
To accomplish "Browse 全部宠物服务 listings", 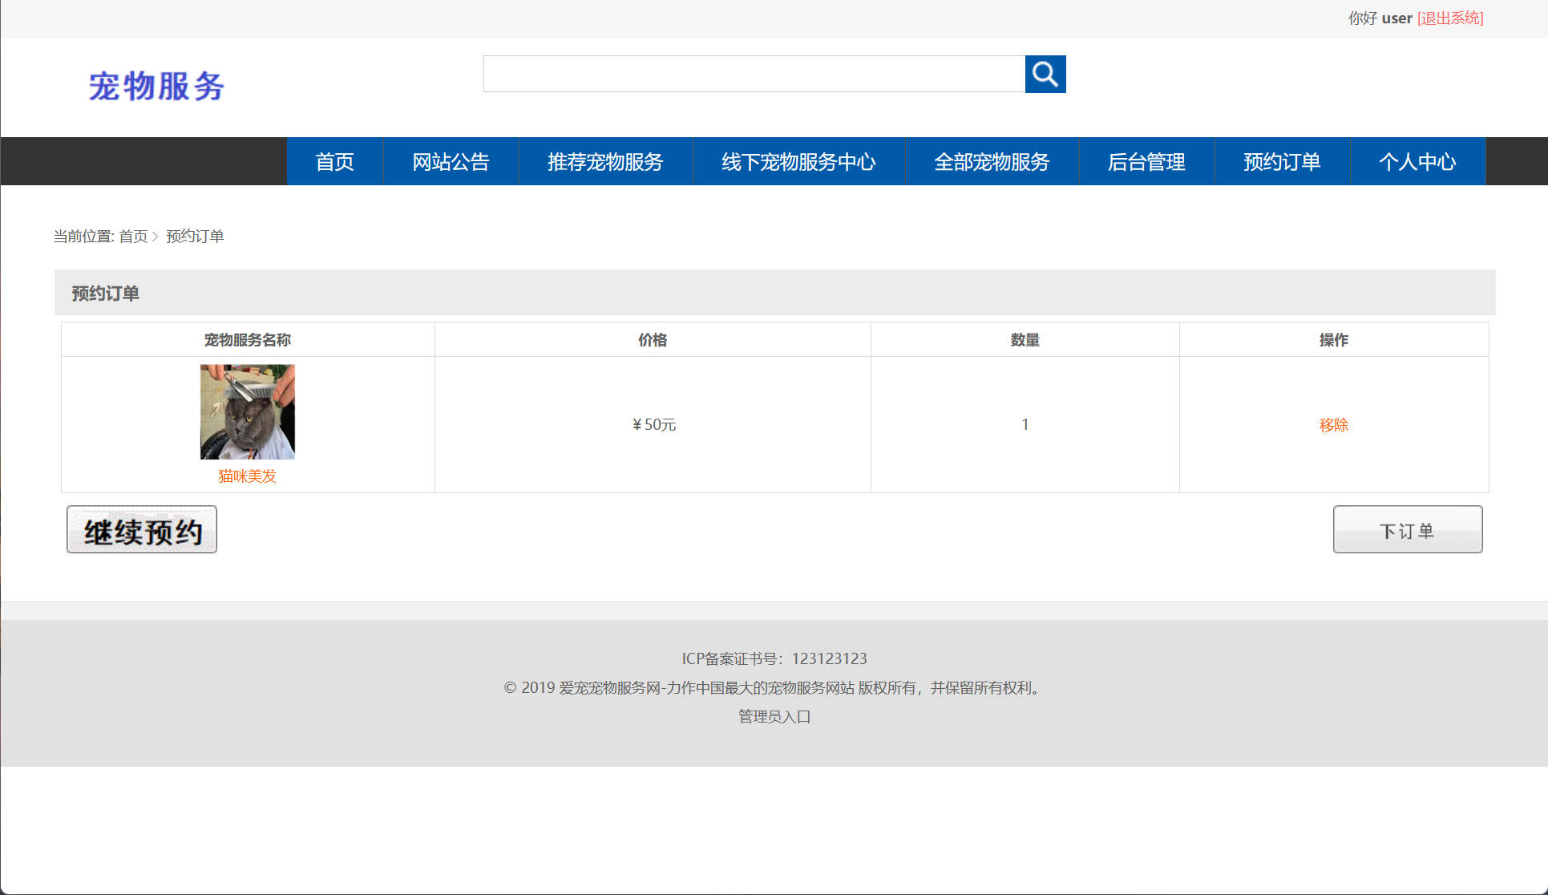I will 992,161.
